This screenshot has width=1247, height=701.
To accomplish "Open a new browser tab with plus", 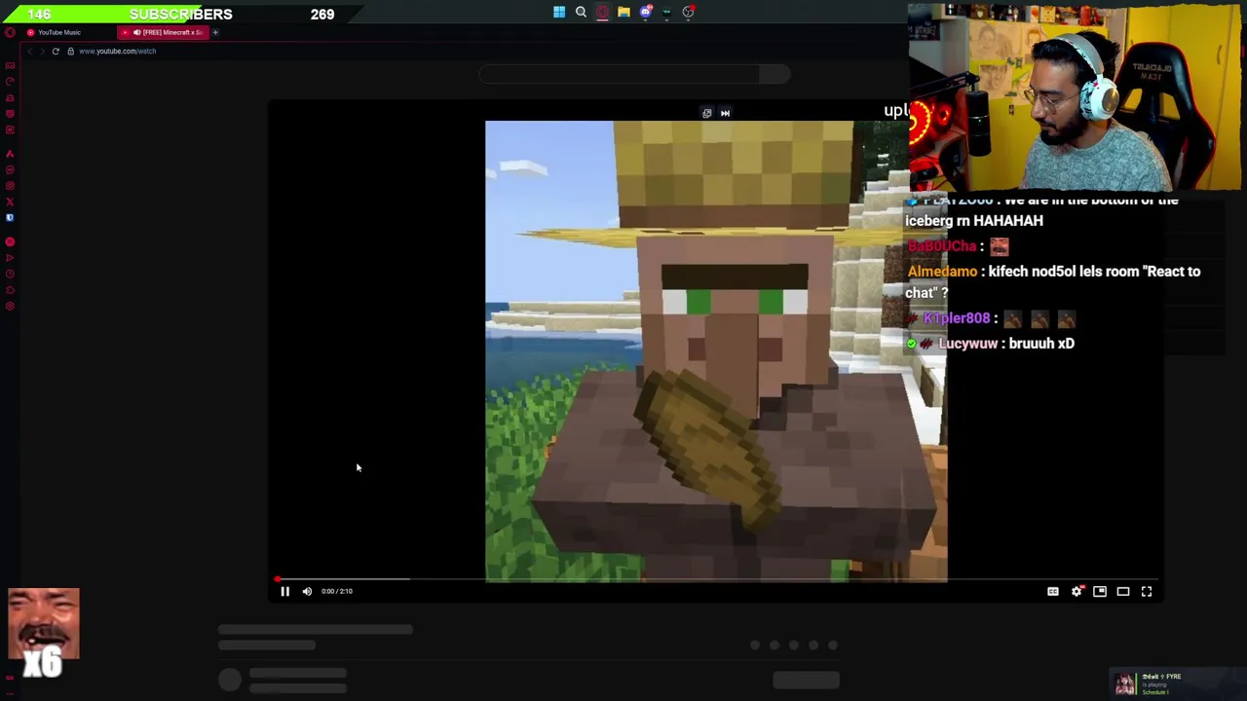I will [215, 32].
